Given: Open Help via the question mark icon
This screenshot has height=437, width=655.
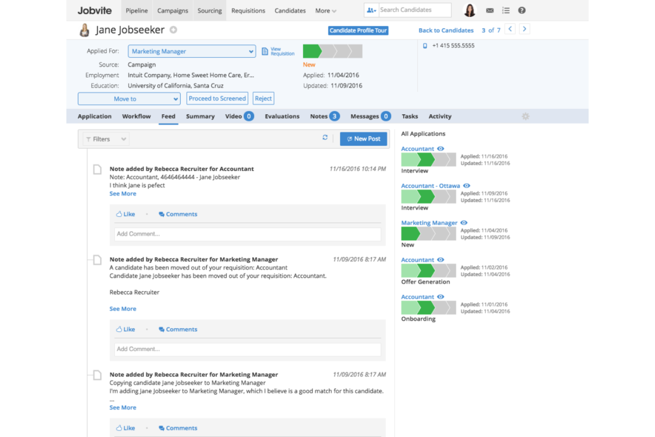Looking at the screenshot, I should [x=522, y=10].
